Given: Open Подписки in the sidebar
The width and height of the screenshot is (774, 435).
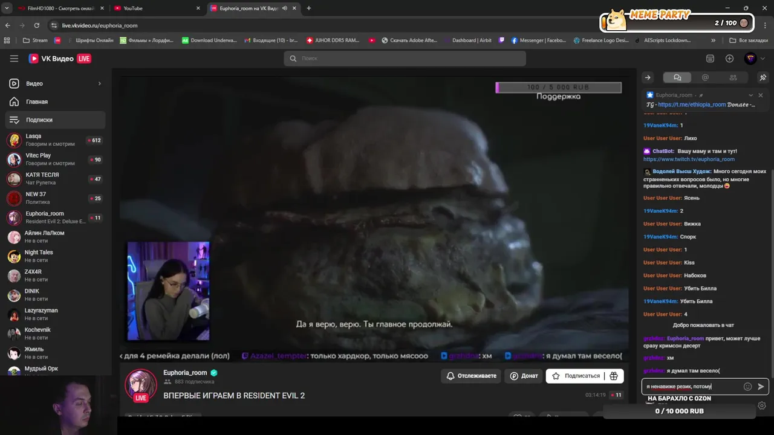Looking at the screenshot, I should coord(55,120).
